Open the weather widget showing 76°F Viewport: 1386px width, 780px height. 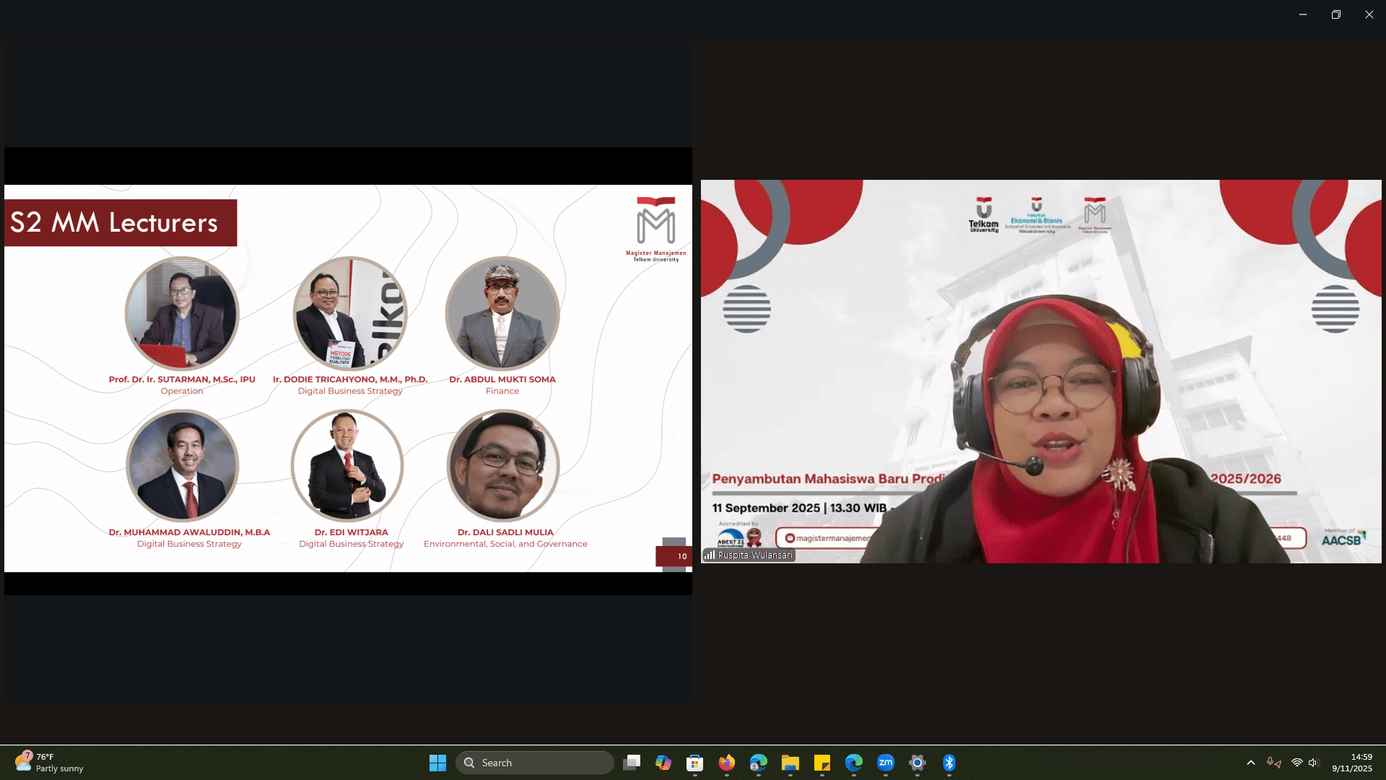[49, 763]
